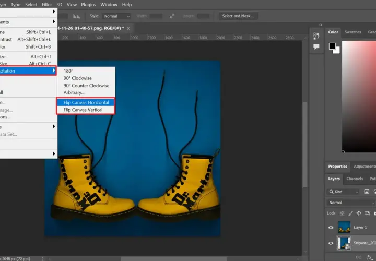
Task: Open the View menu
Action: (x=72, y=5)
